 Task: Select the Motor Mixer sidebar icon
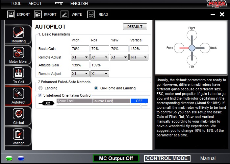pyautogui.click(x=18, y=53)
